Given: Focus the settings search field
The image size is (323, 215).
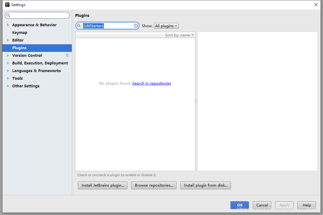Looking at the screenshot, I should point(37,15).
